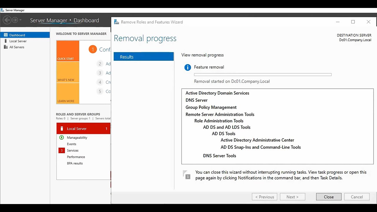
Task: Open the QUICK START tile
Action: pyautogui.click(x=68, y=51)
